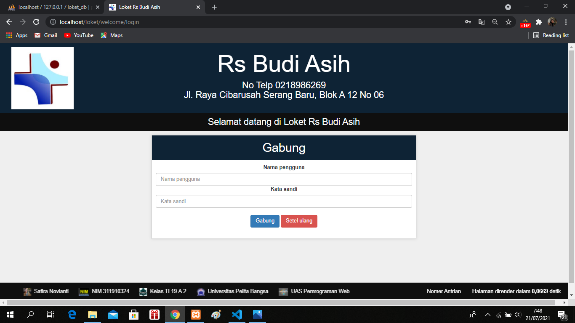Open Visual Studio Code from the taskbar
Viewport: 575px width, 323px height.
(x=237, y=315)
